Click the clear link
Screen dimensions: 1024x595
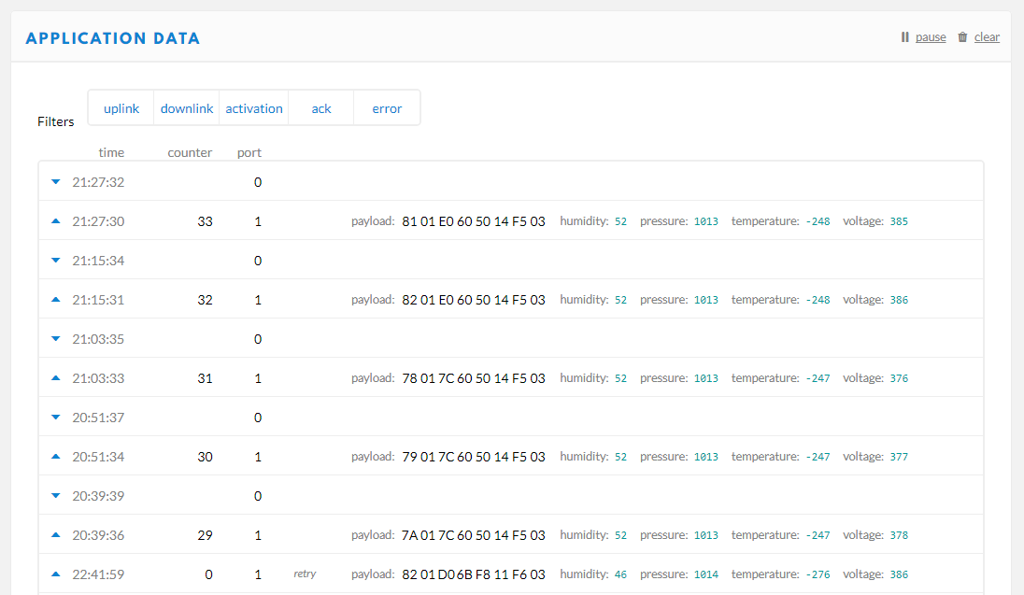pos(987,36)
